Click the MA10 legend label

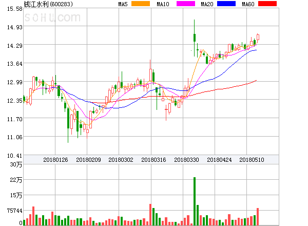pos(163,4)
